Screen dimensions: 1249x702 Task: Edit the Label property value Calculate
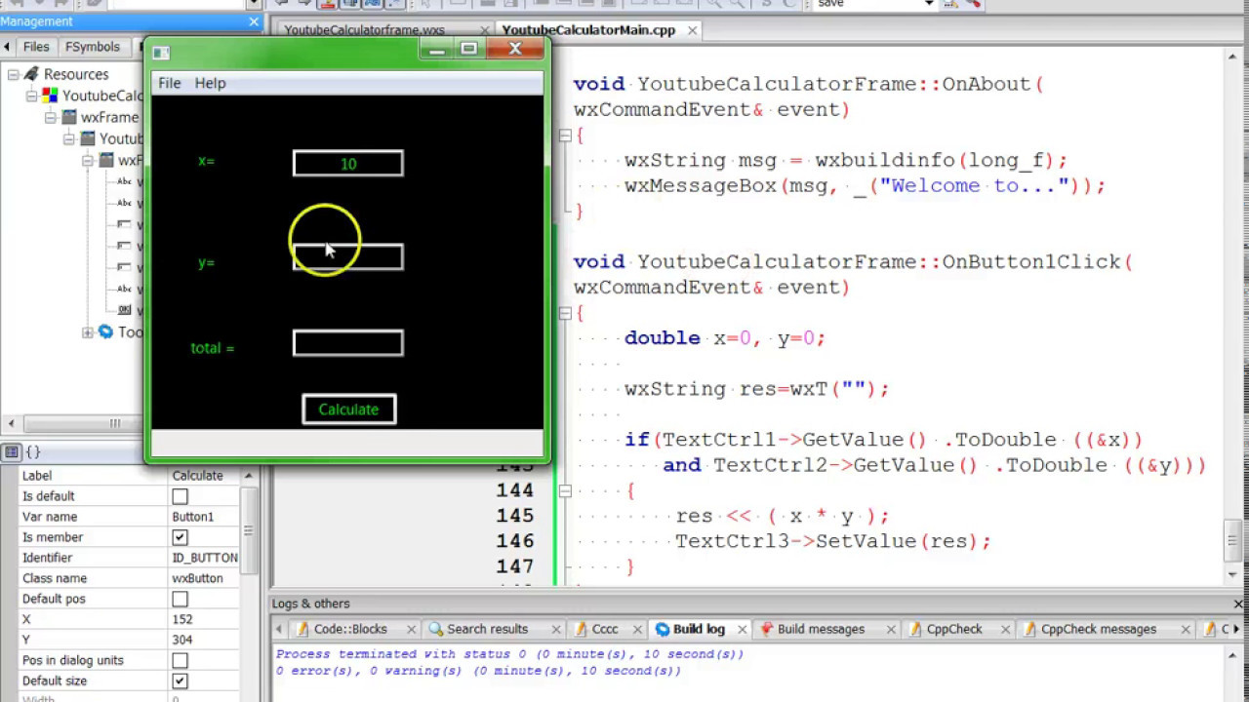point(203,476)
